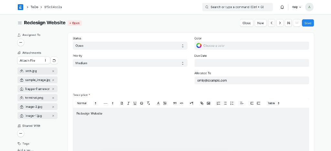
Task: Toggle the sidebar with the hamburger icon
Action: click(20, 23)
